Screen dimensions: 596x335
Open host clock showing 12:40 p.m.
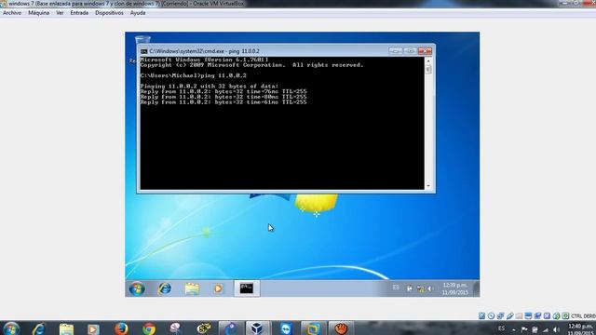[x=580, y=328]
